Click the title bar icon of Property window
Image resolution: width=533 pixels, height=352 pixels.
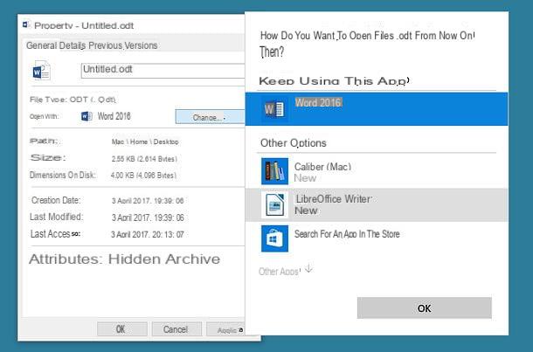coord(26,24)
